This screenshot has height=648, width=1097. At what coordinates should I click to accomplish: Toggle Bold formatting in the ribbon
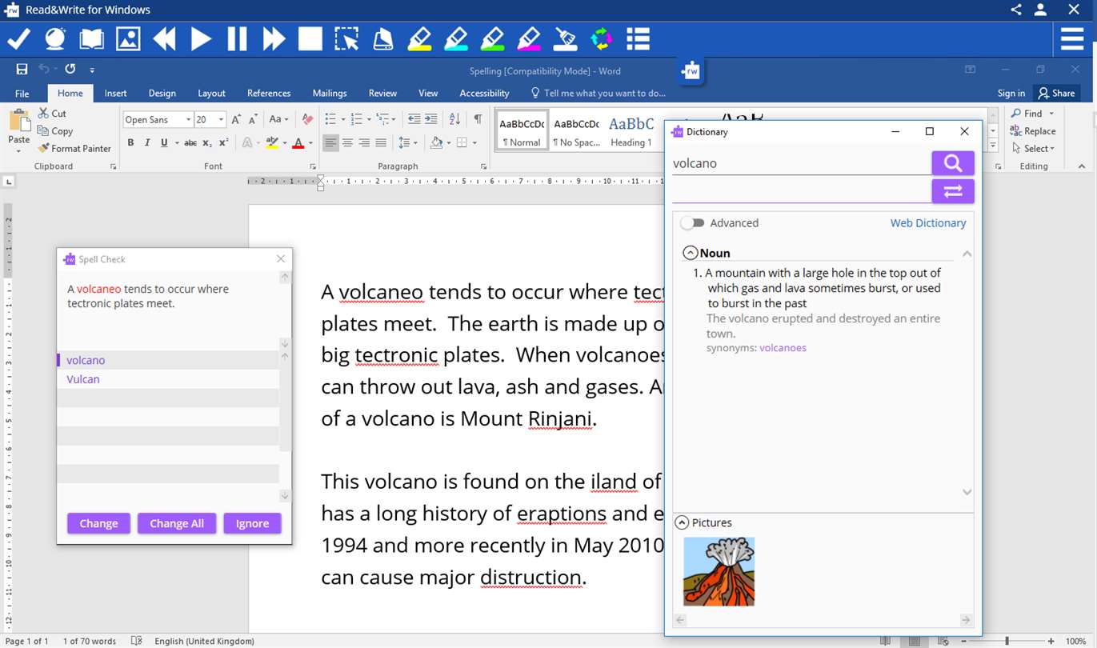[x=130, y=143]
